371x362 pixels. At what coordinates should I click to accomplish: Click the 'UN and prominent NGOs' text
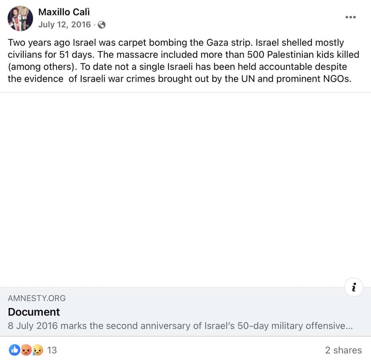click(x=304, y=79)
